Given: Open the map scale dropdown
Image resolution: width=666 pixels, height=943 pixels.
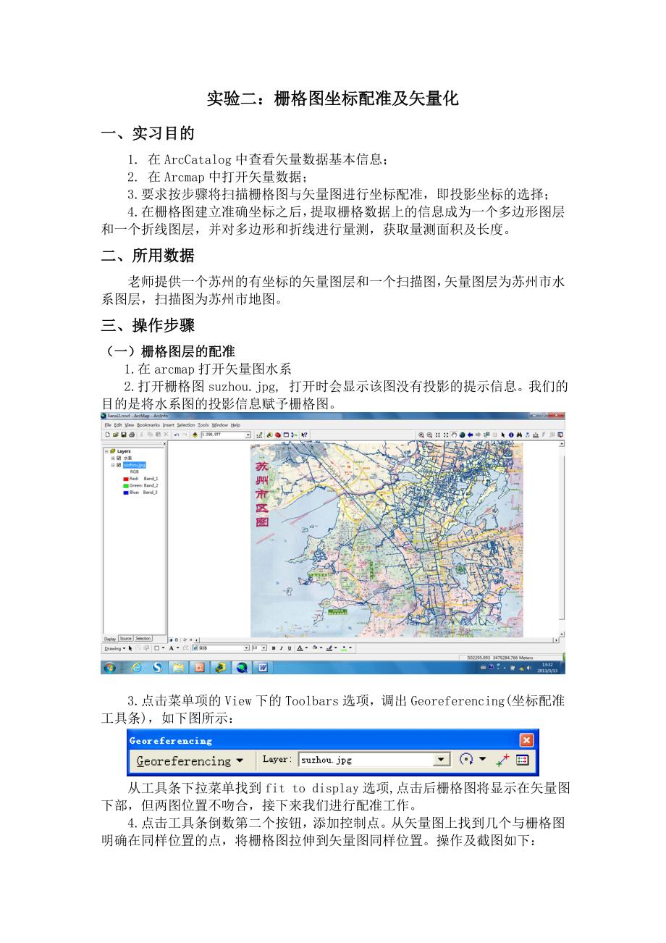Looking at the screenshot, I should pyautogui.click(x=248, y=435).
